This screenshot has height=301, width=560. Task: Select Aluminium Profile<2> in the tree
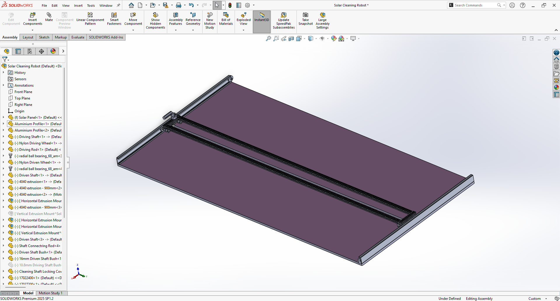click(x=38, y=130)
